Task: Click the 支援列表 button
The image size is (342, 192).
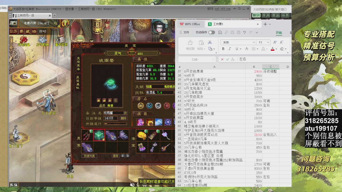Action: pyautogui.click(x=89, y=156)
